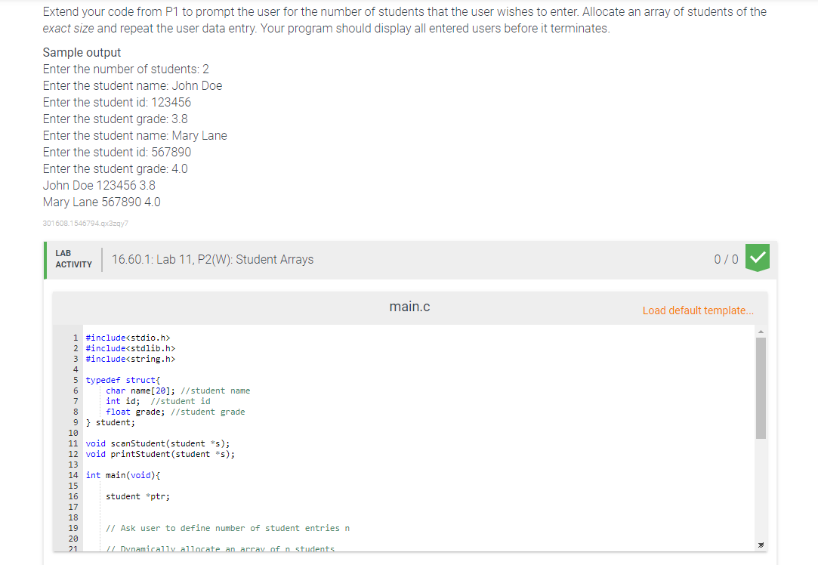Place cursor on the typedef struct line
Screen dimensions: 818x565
point(121,380)
